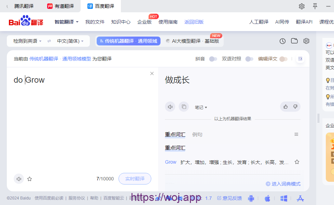Select AI大模型翻译 · 基础版 mode
The image size is (334, 205).
click(193, 41)
